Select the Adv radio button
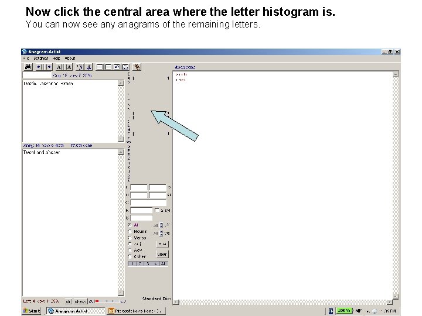 tap(130, 250)
